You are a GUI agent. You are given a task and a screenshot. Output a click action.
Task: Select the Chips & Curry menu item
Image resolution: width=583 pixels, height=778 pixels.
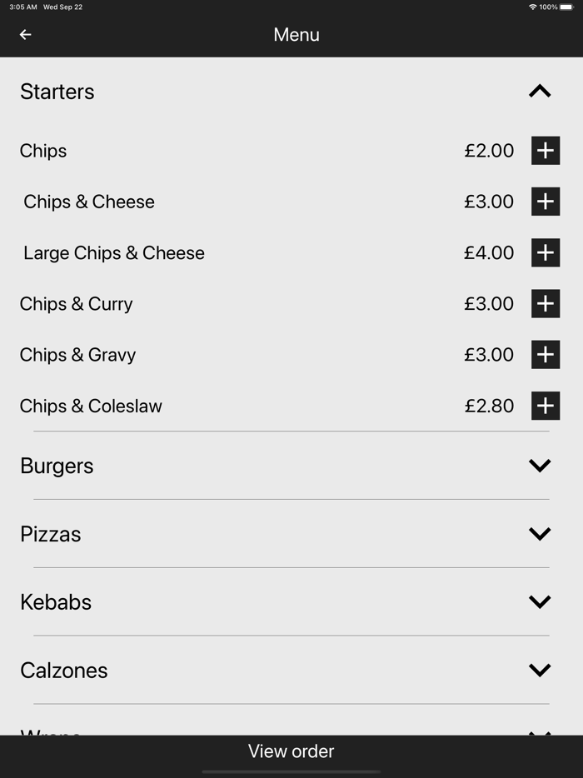76,303
